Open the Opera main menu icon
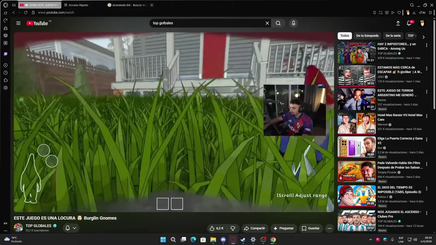The width and height of the screenshot is (436, 245). coord(5,5)
